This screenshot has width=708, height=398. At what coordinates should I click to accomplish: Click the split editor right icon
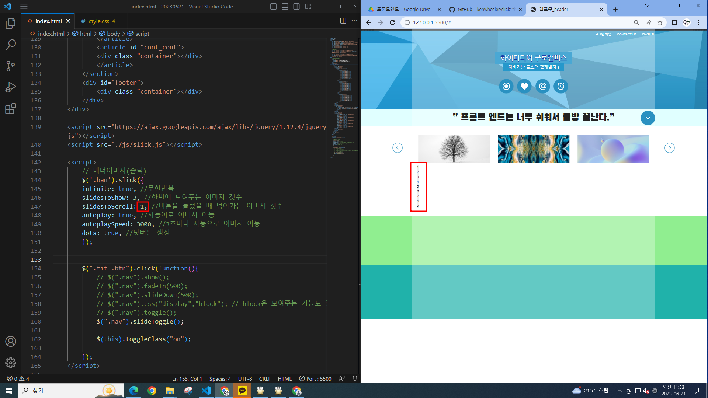click(x=343, y=21)
